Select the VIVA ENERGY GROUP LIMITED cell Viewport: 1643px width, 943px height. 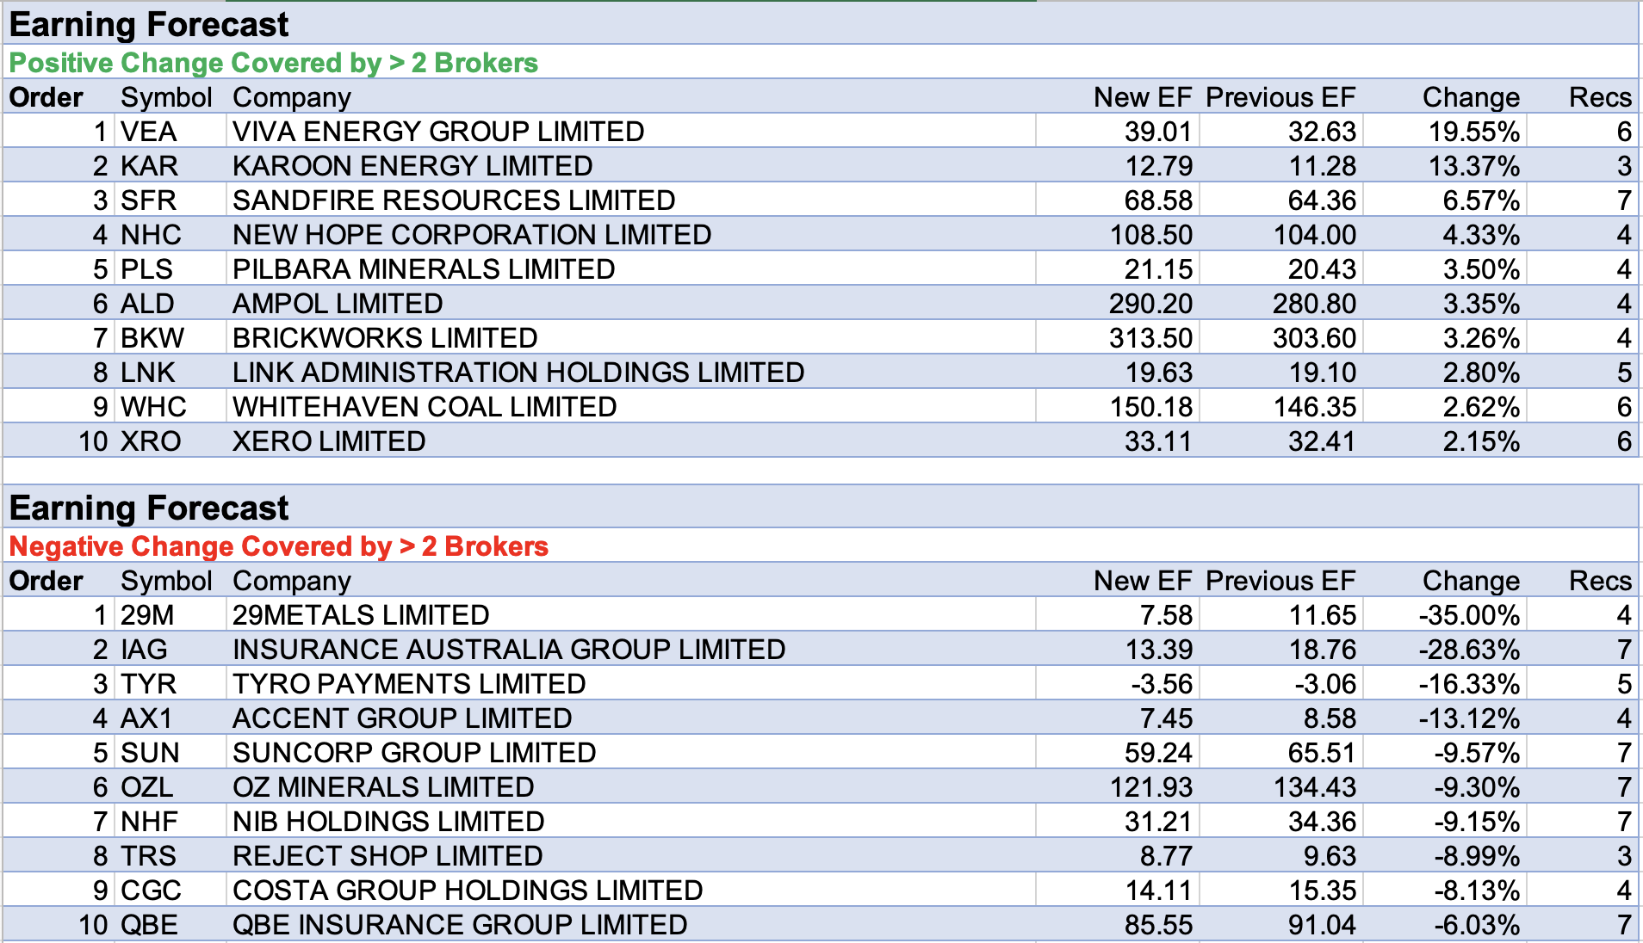438,132
